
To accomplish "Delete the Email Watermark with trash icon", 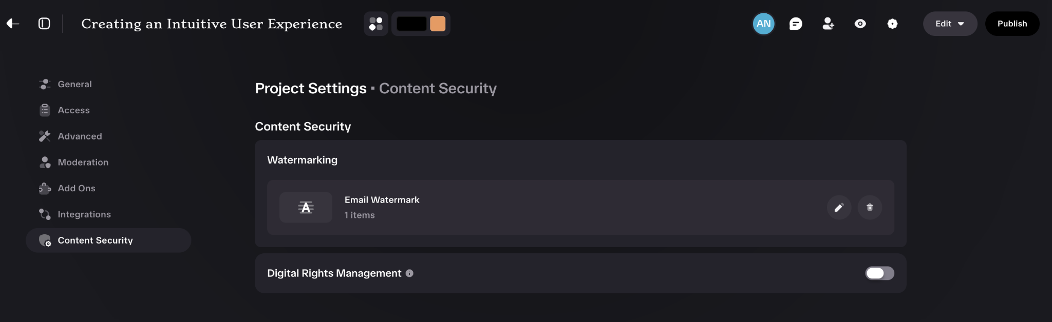I will click(870, 208).
